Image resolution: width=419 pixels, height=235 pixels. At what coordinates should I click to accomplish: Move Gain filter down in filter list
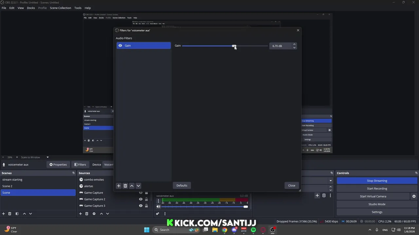[x=138, y=186]
